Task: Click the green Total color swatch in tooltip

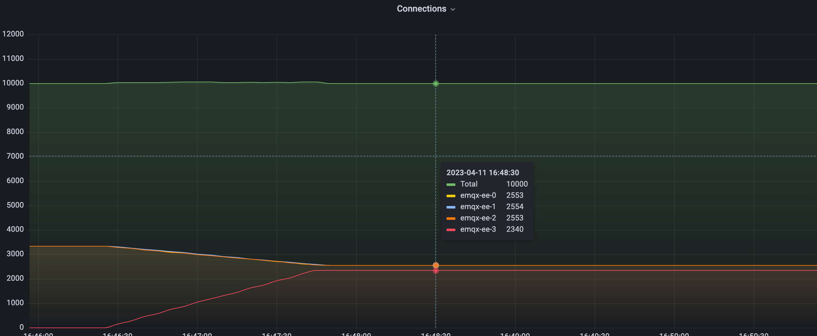Action: click(451, 184)
